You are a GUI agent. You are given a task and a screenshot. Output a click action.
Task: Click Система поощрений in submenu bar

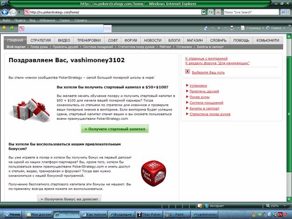coord(98,47)
